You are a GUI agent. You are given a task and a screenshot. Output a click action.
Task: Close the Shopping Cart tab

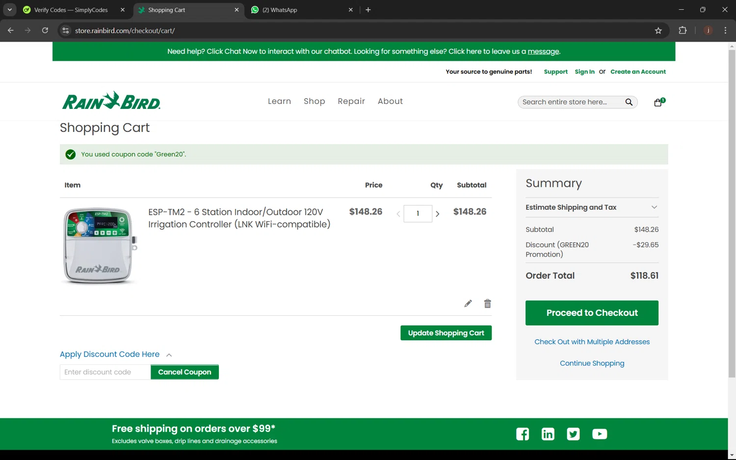click(237, 10)
